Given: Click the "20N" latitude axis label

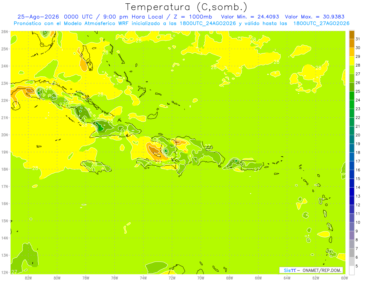Looking at the screenshot, I should click(4, 135).
